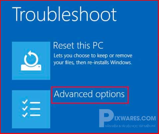Click the top line in the checklist icon

35,103
